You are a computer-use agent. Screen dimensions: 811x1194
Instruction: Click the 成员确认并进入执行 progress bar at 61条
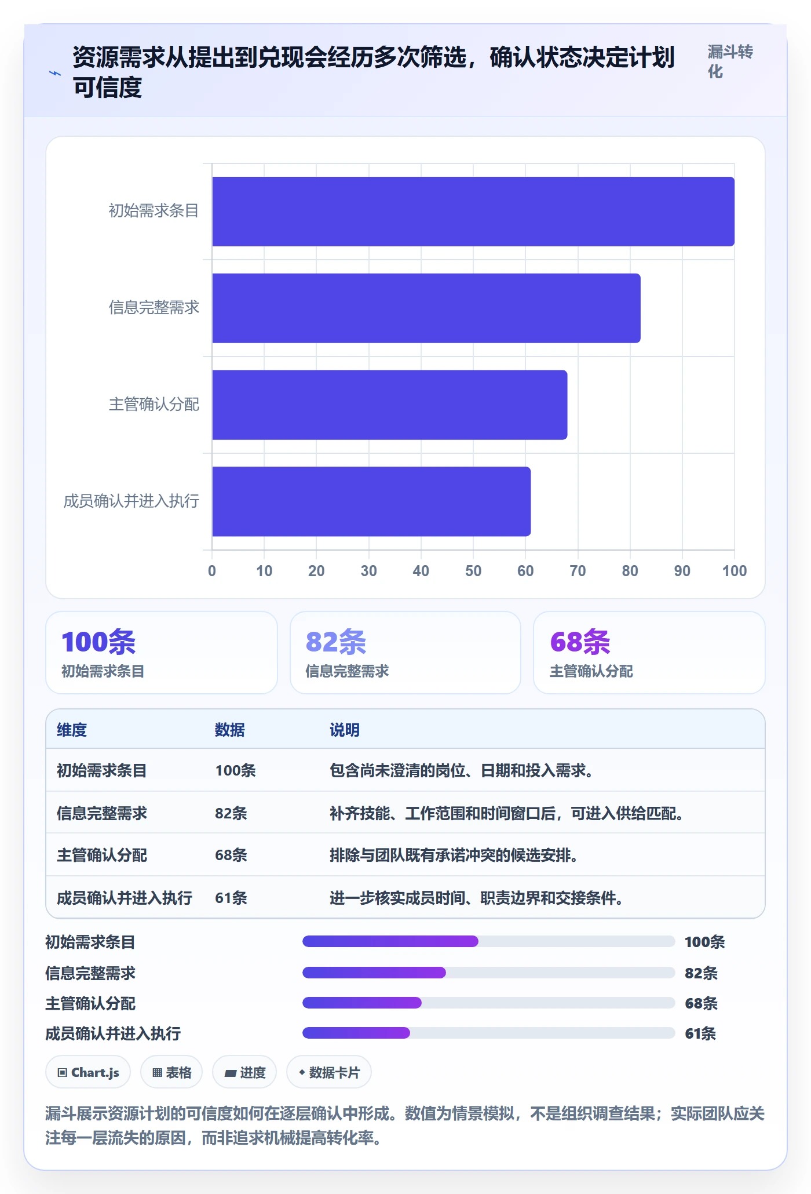coord(488,1033)
